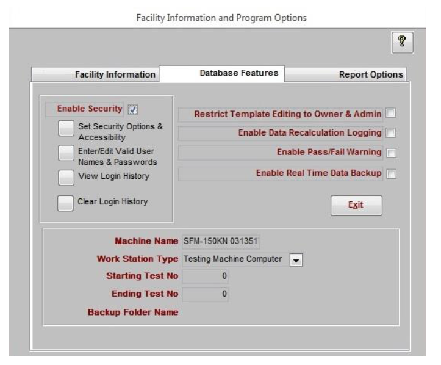The width and height of the screenshot is (441, 365).
Task: Click the Backup Folder Name label
Action: point(133,313)
